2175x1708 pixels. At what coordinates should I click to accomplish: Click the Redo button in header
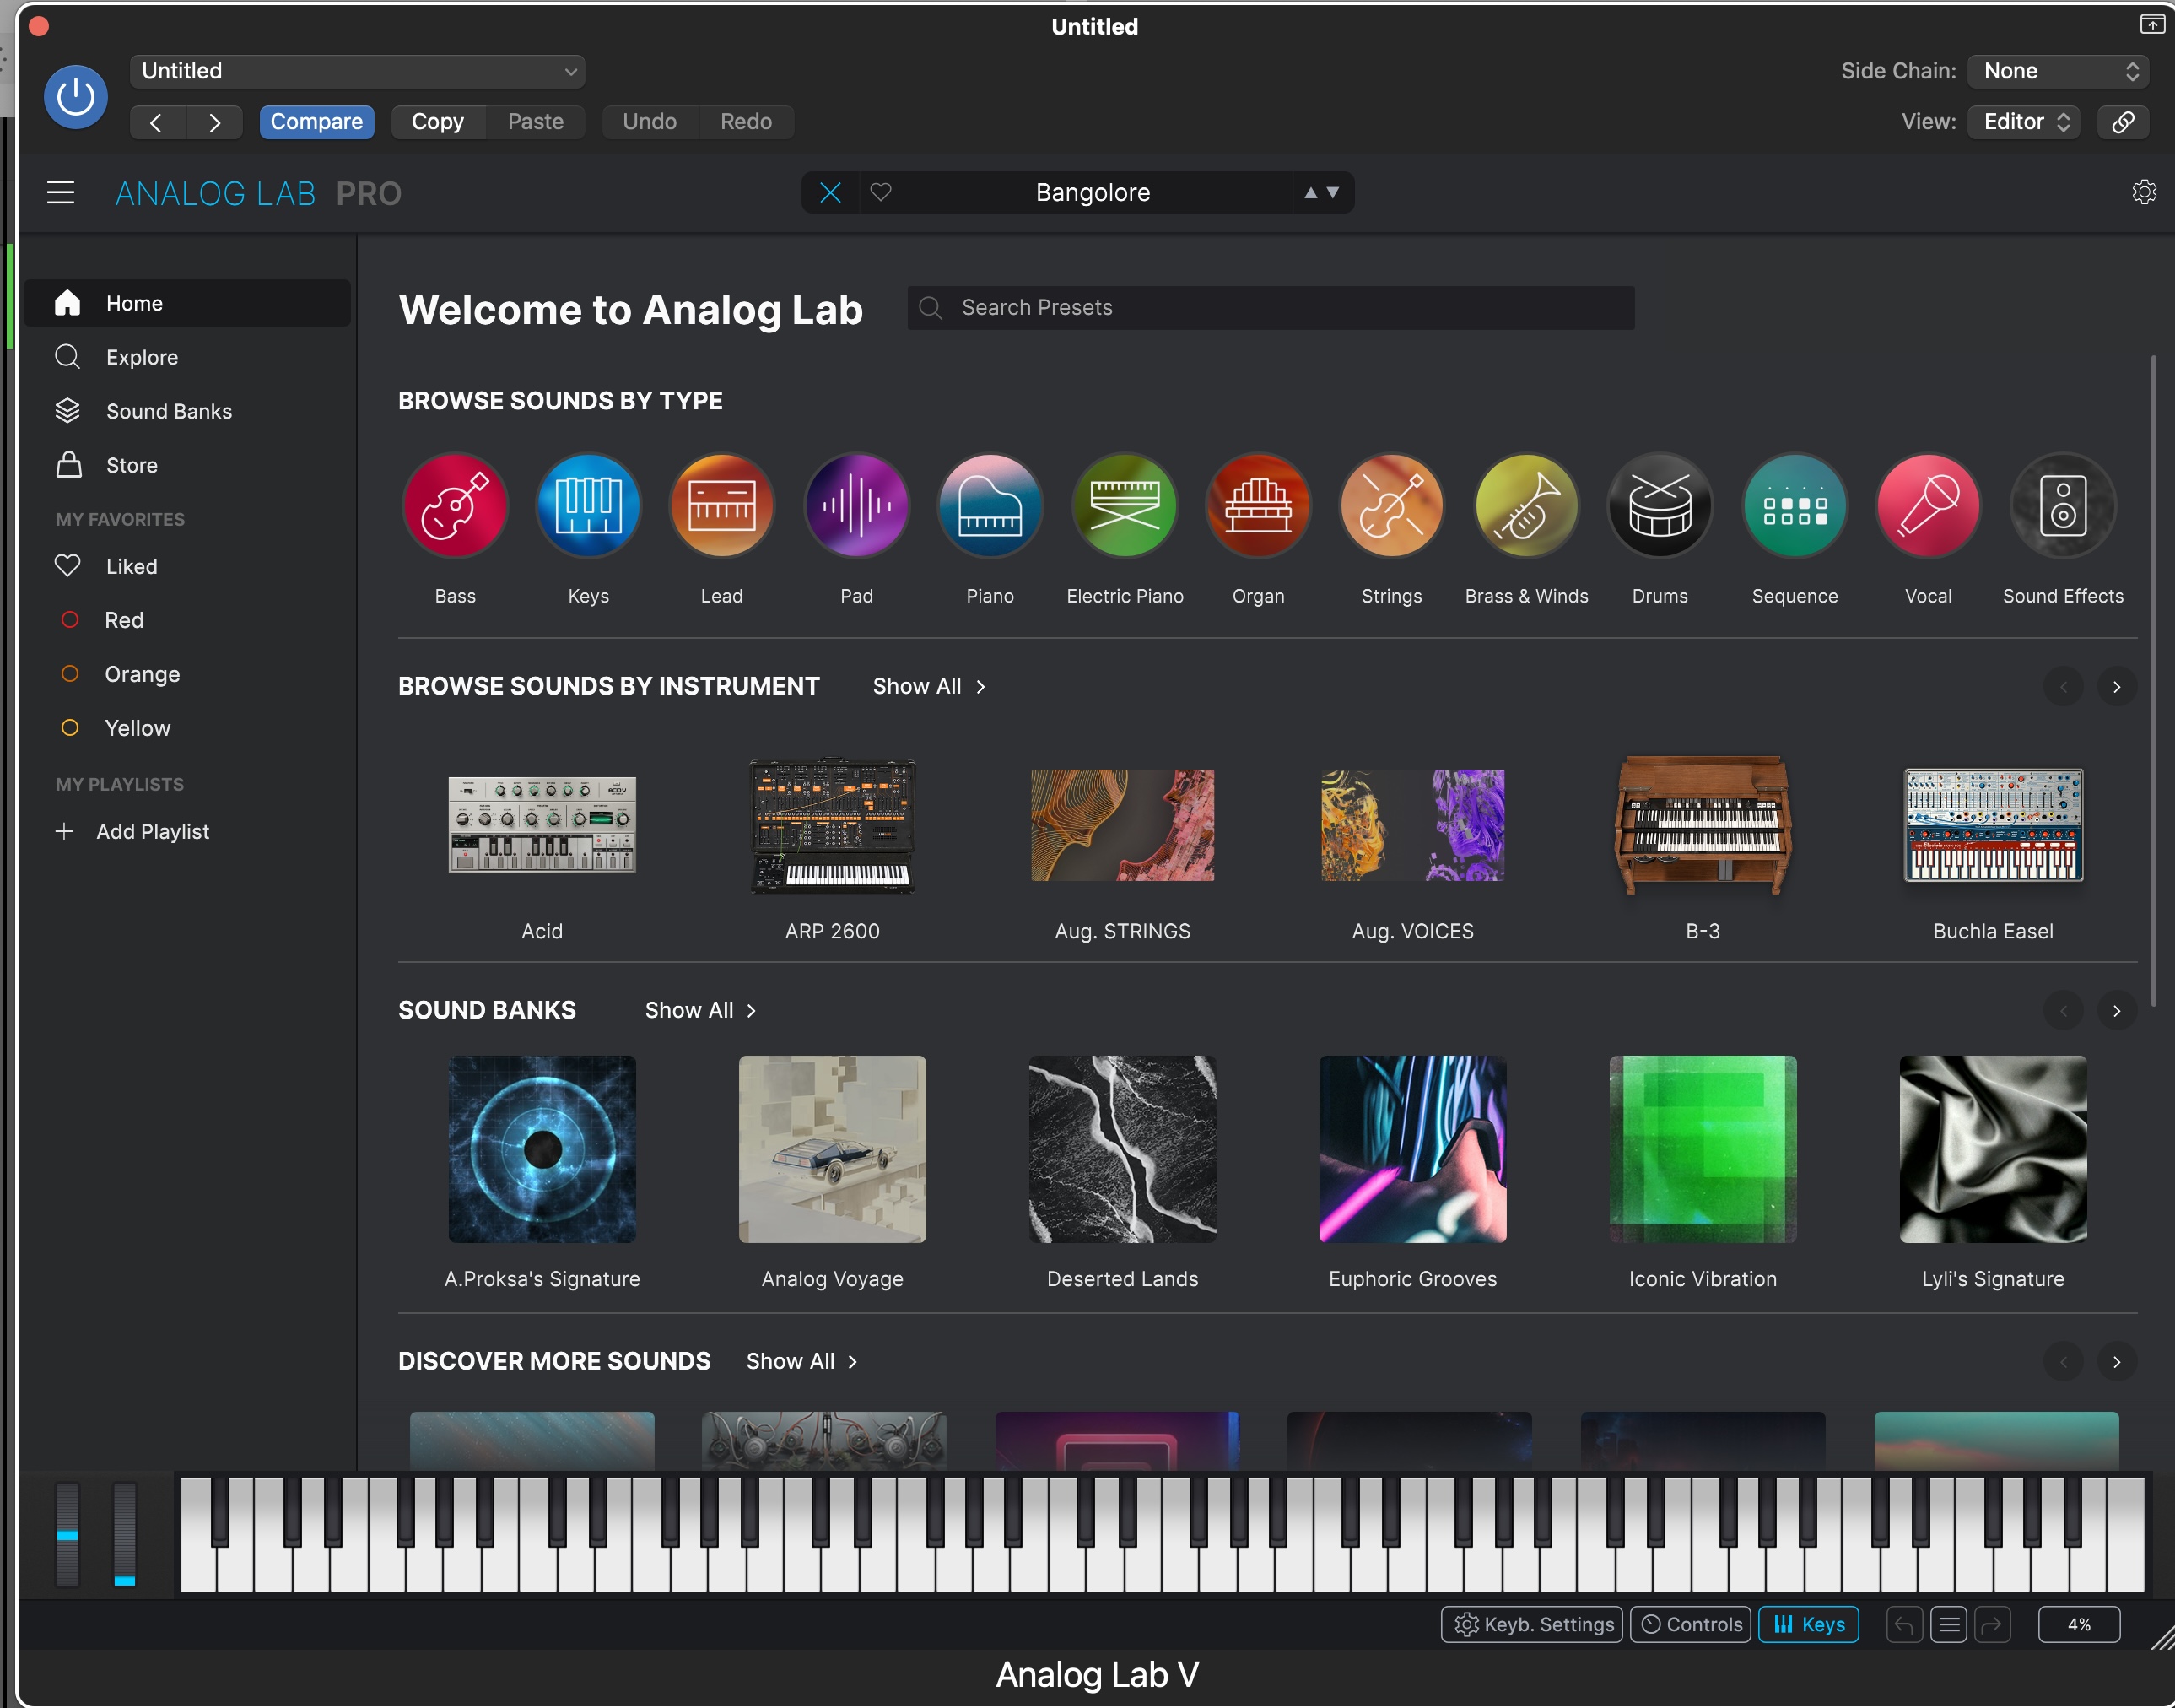point(746,122)
